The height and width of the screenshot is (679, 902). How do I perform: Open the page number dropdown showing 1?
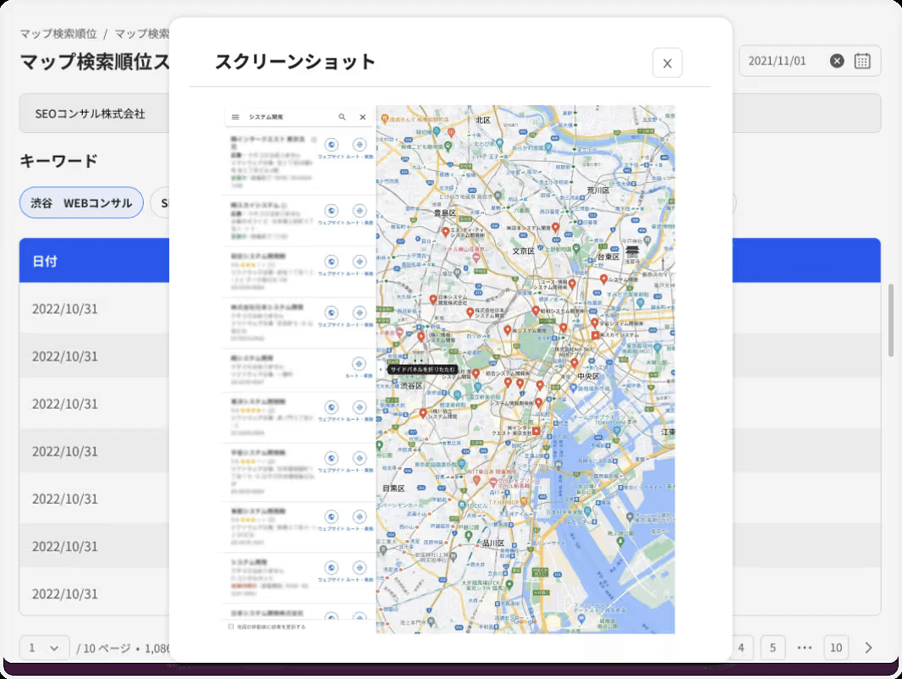44,648
